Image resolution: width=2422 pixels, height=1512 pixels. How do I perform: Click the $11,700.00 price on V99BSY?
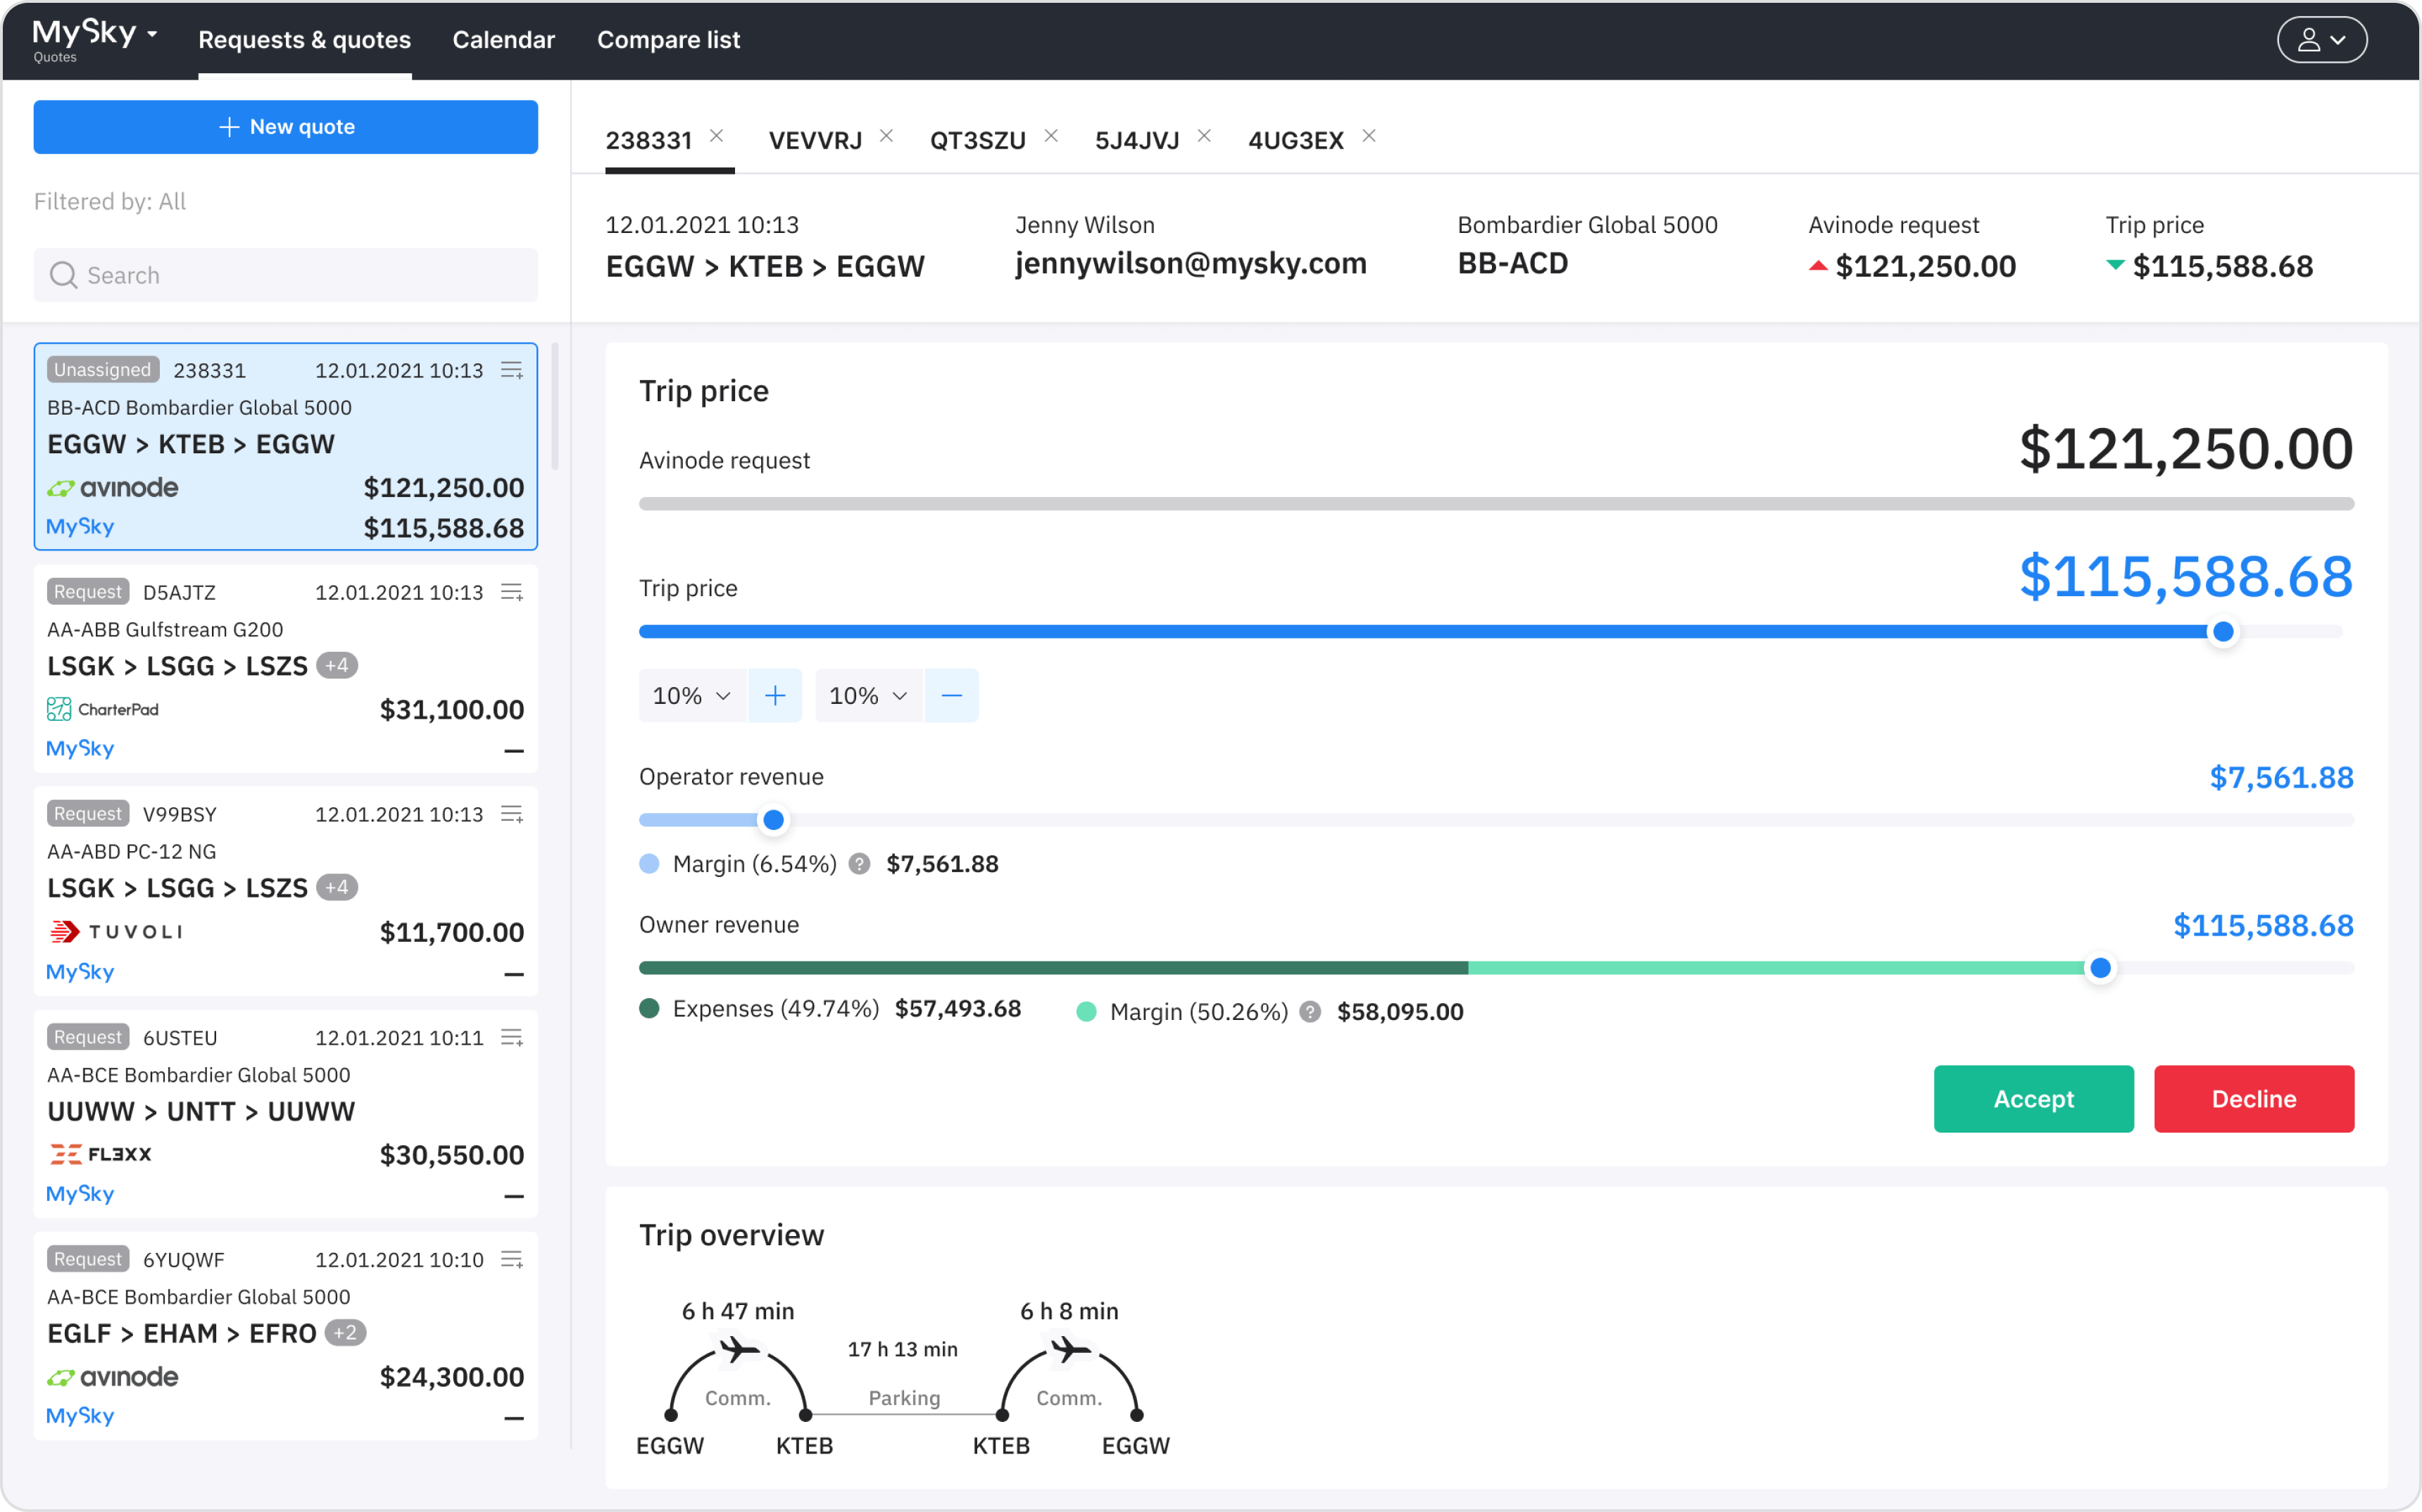point(452,932)
